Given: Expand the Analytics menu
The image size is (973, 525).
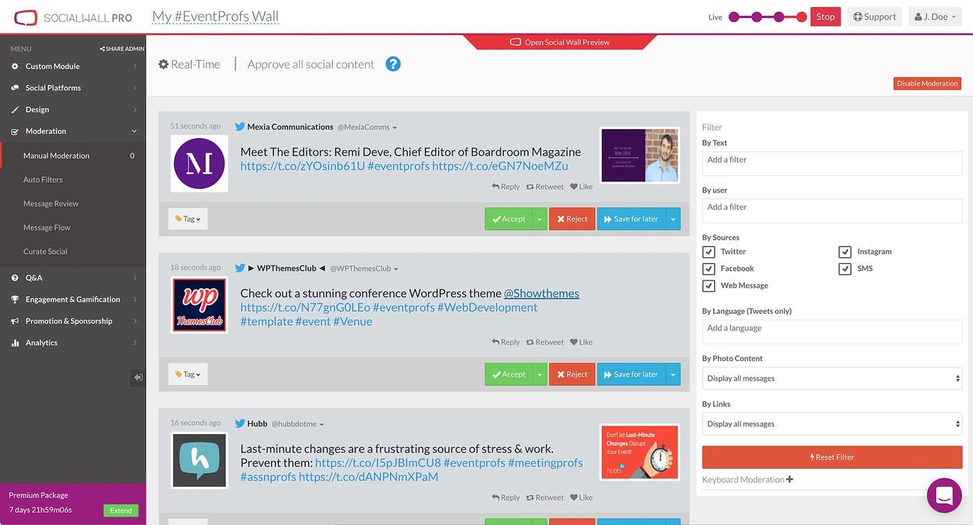Looking at the screenshot, I should [x=73, y=342].
